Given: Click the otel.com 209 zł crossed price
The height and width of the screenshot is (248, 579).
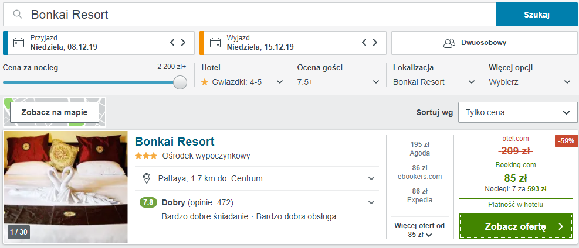Looking at the screenshot, I should click(516, 150).
